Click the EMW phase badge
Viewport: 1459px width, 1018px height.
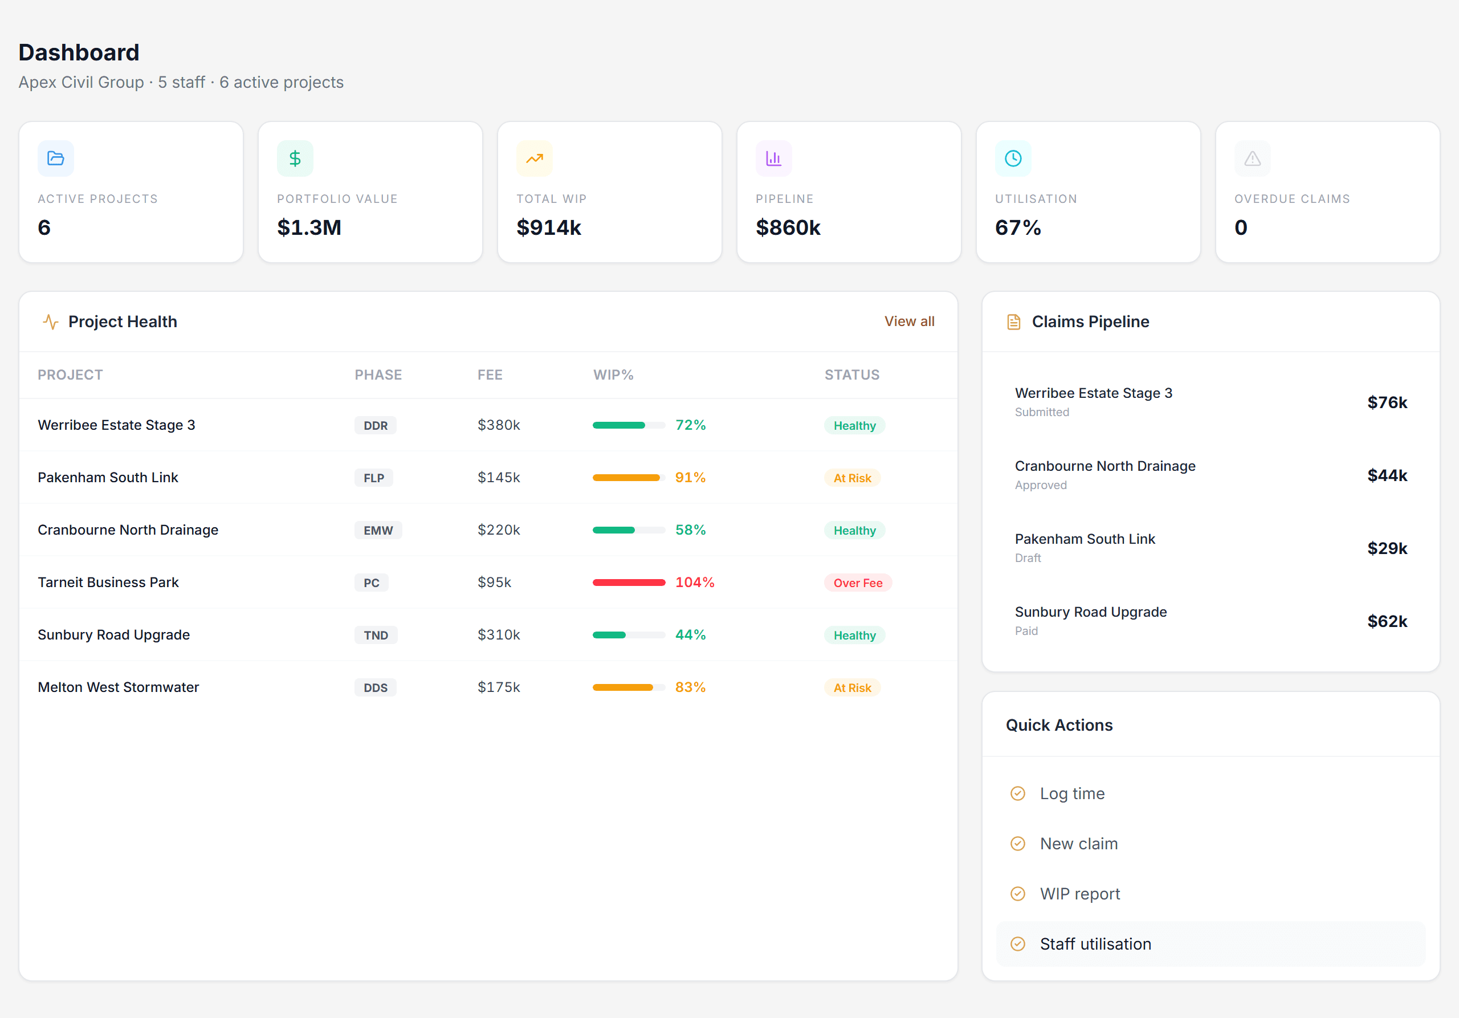point(378,531)
